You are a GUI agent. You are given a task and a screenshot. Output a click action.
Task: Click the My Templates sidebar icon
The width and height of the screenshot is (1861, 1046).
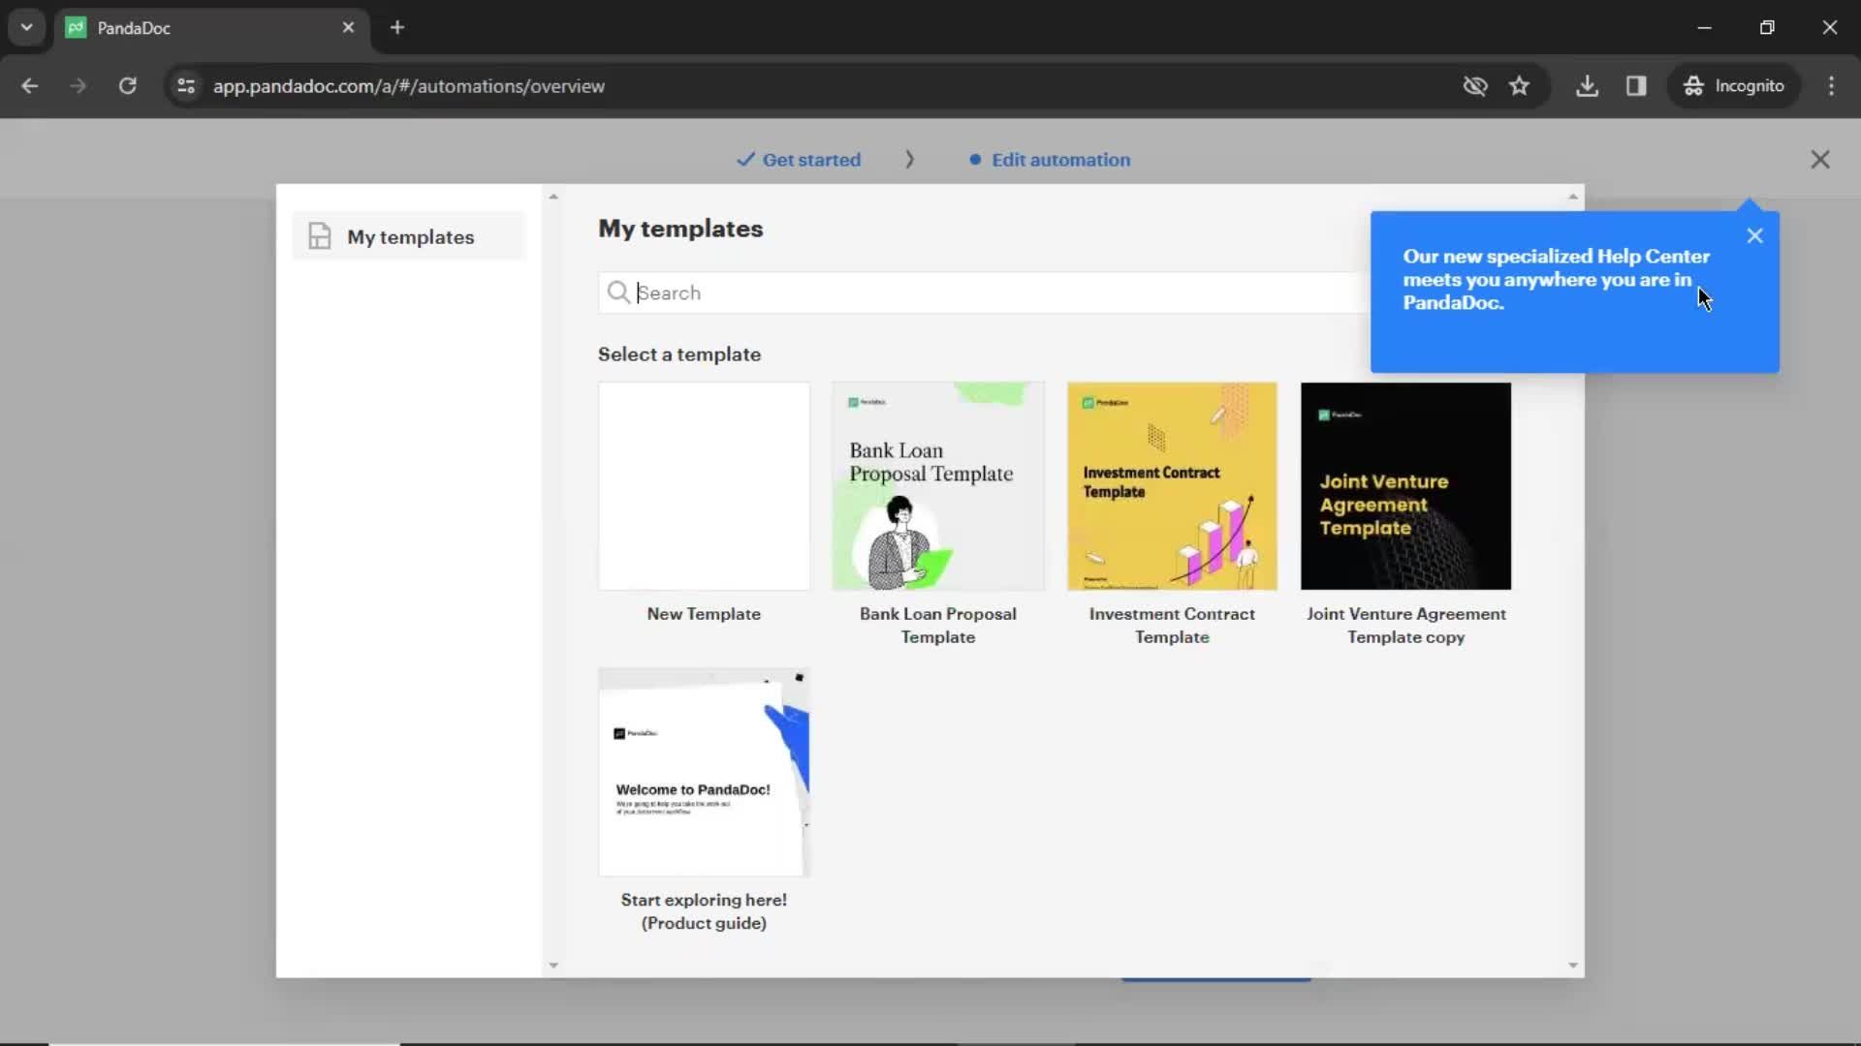coord(318,236)
